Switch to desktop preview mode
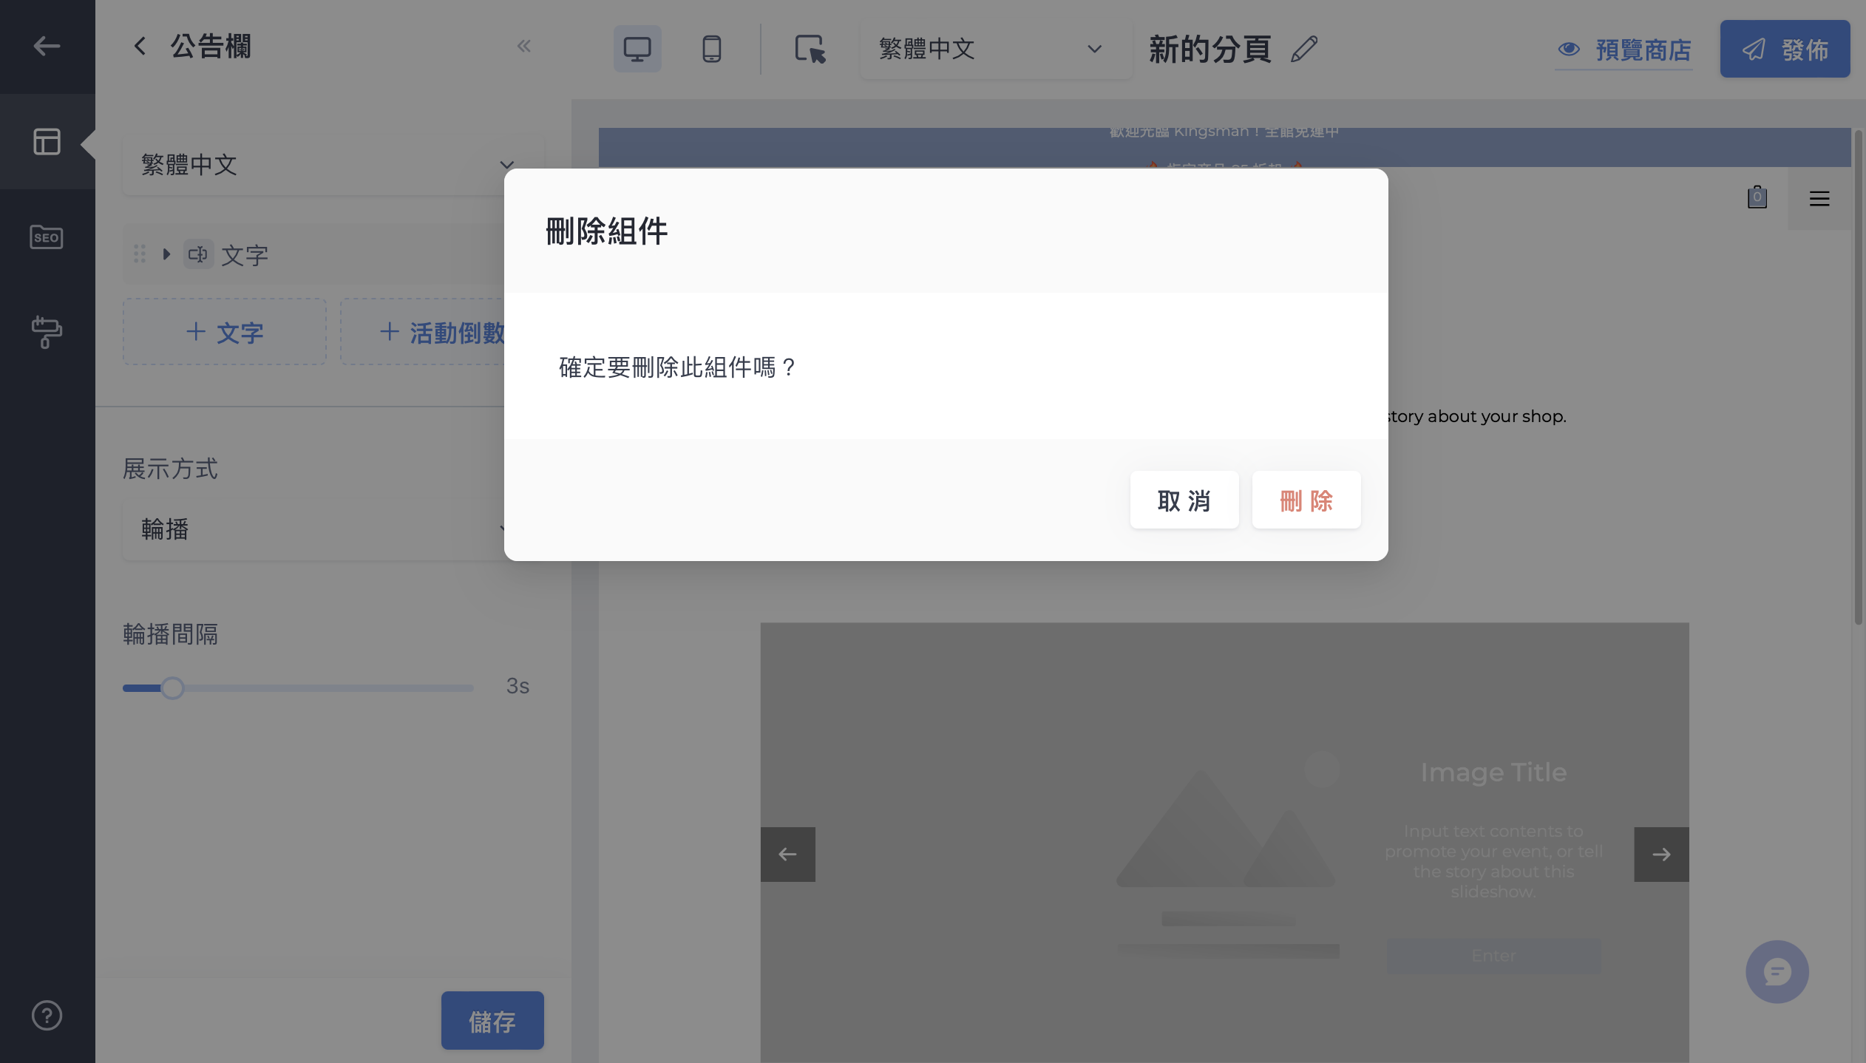 tap(637, 49)
